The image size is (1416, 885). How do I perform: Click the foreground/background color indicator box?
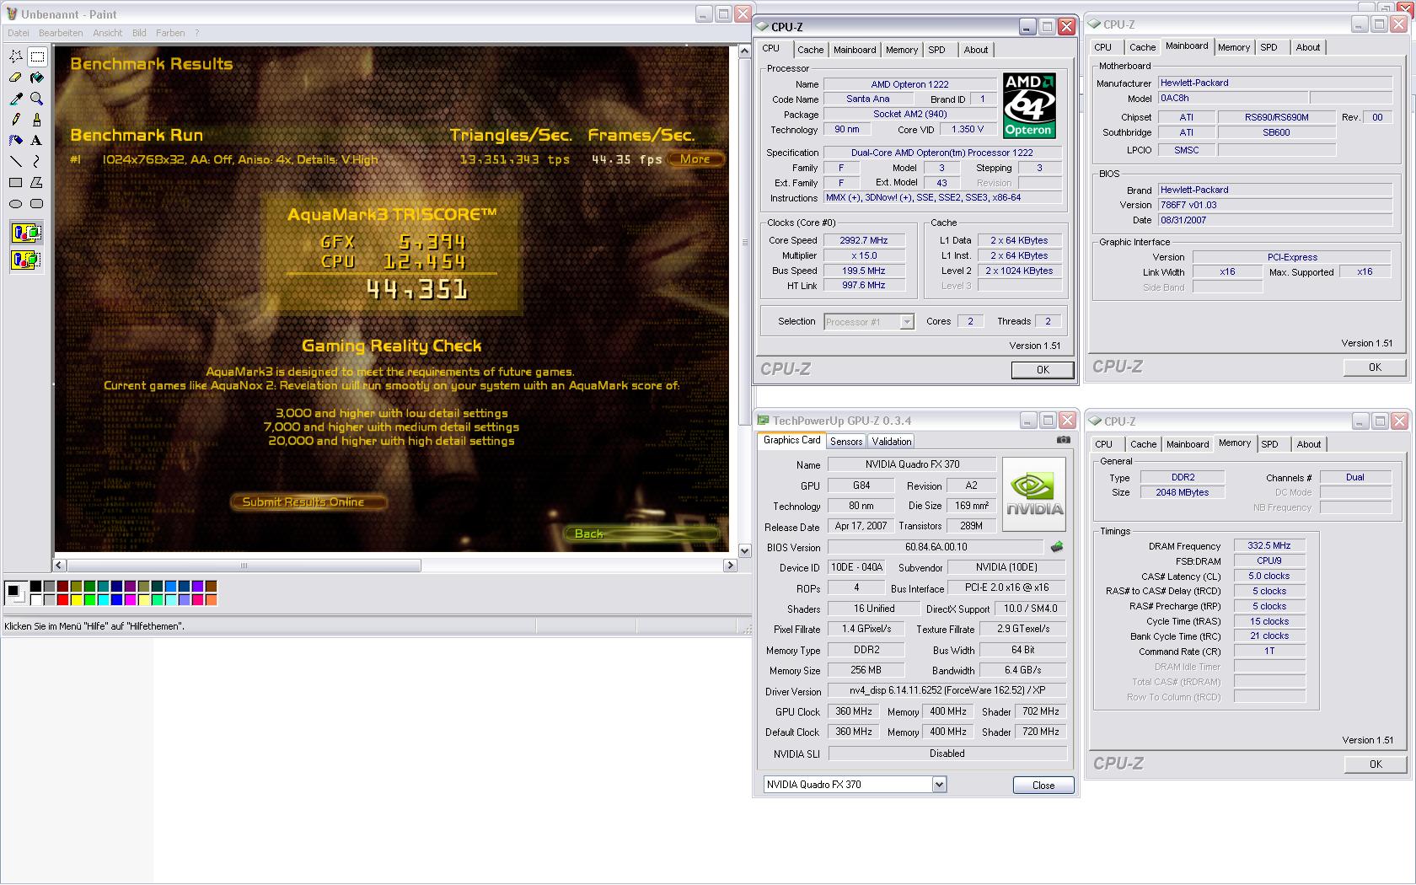point(14,593)
